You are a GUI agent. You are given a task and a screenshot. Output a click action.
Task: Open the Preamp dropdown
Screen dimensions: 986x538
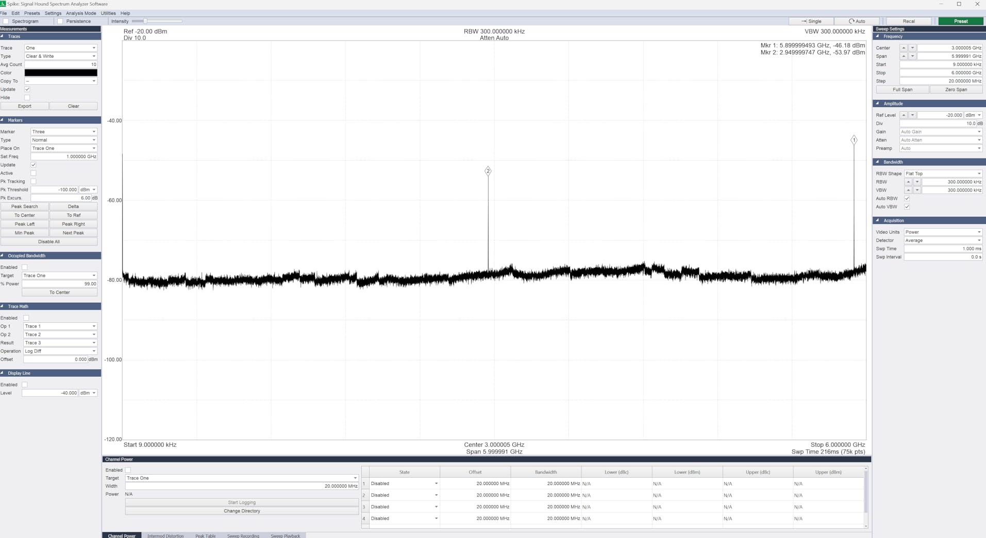tap(941, 148)
